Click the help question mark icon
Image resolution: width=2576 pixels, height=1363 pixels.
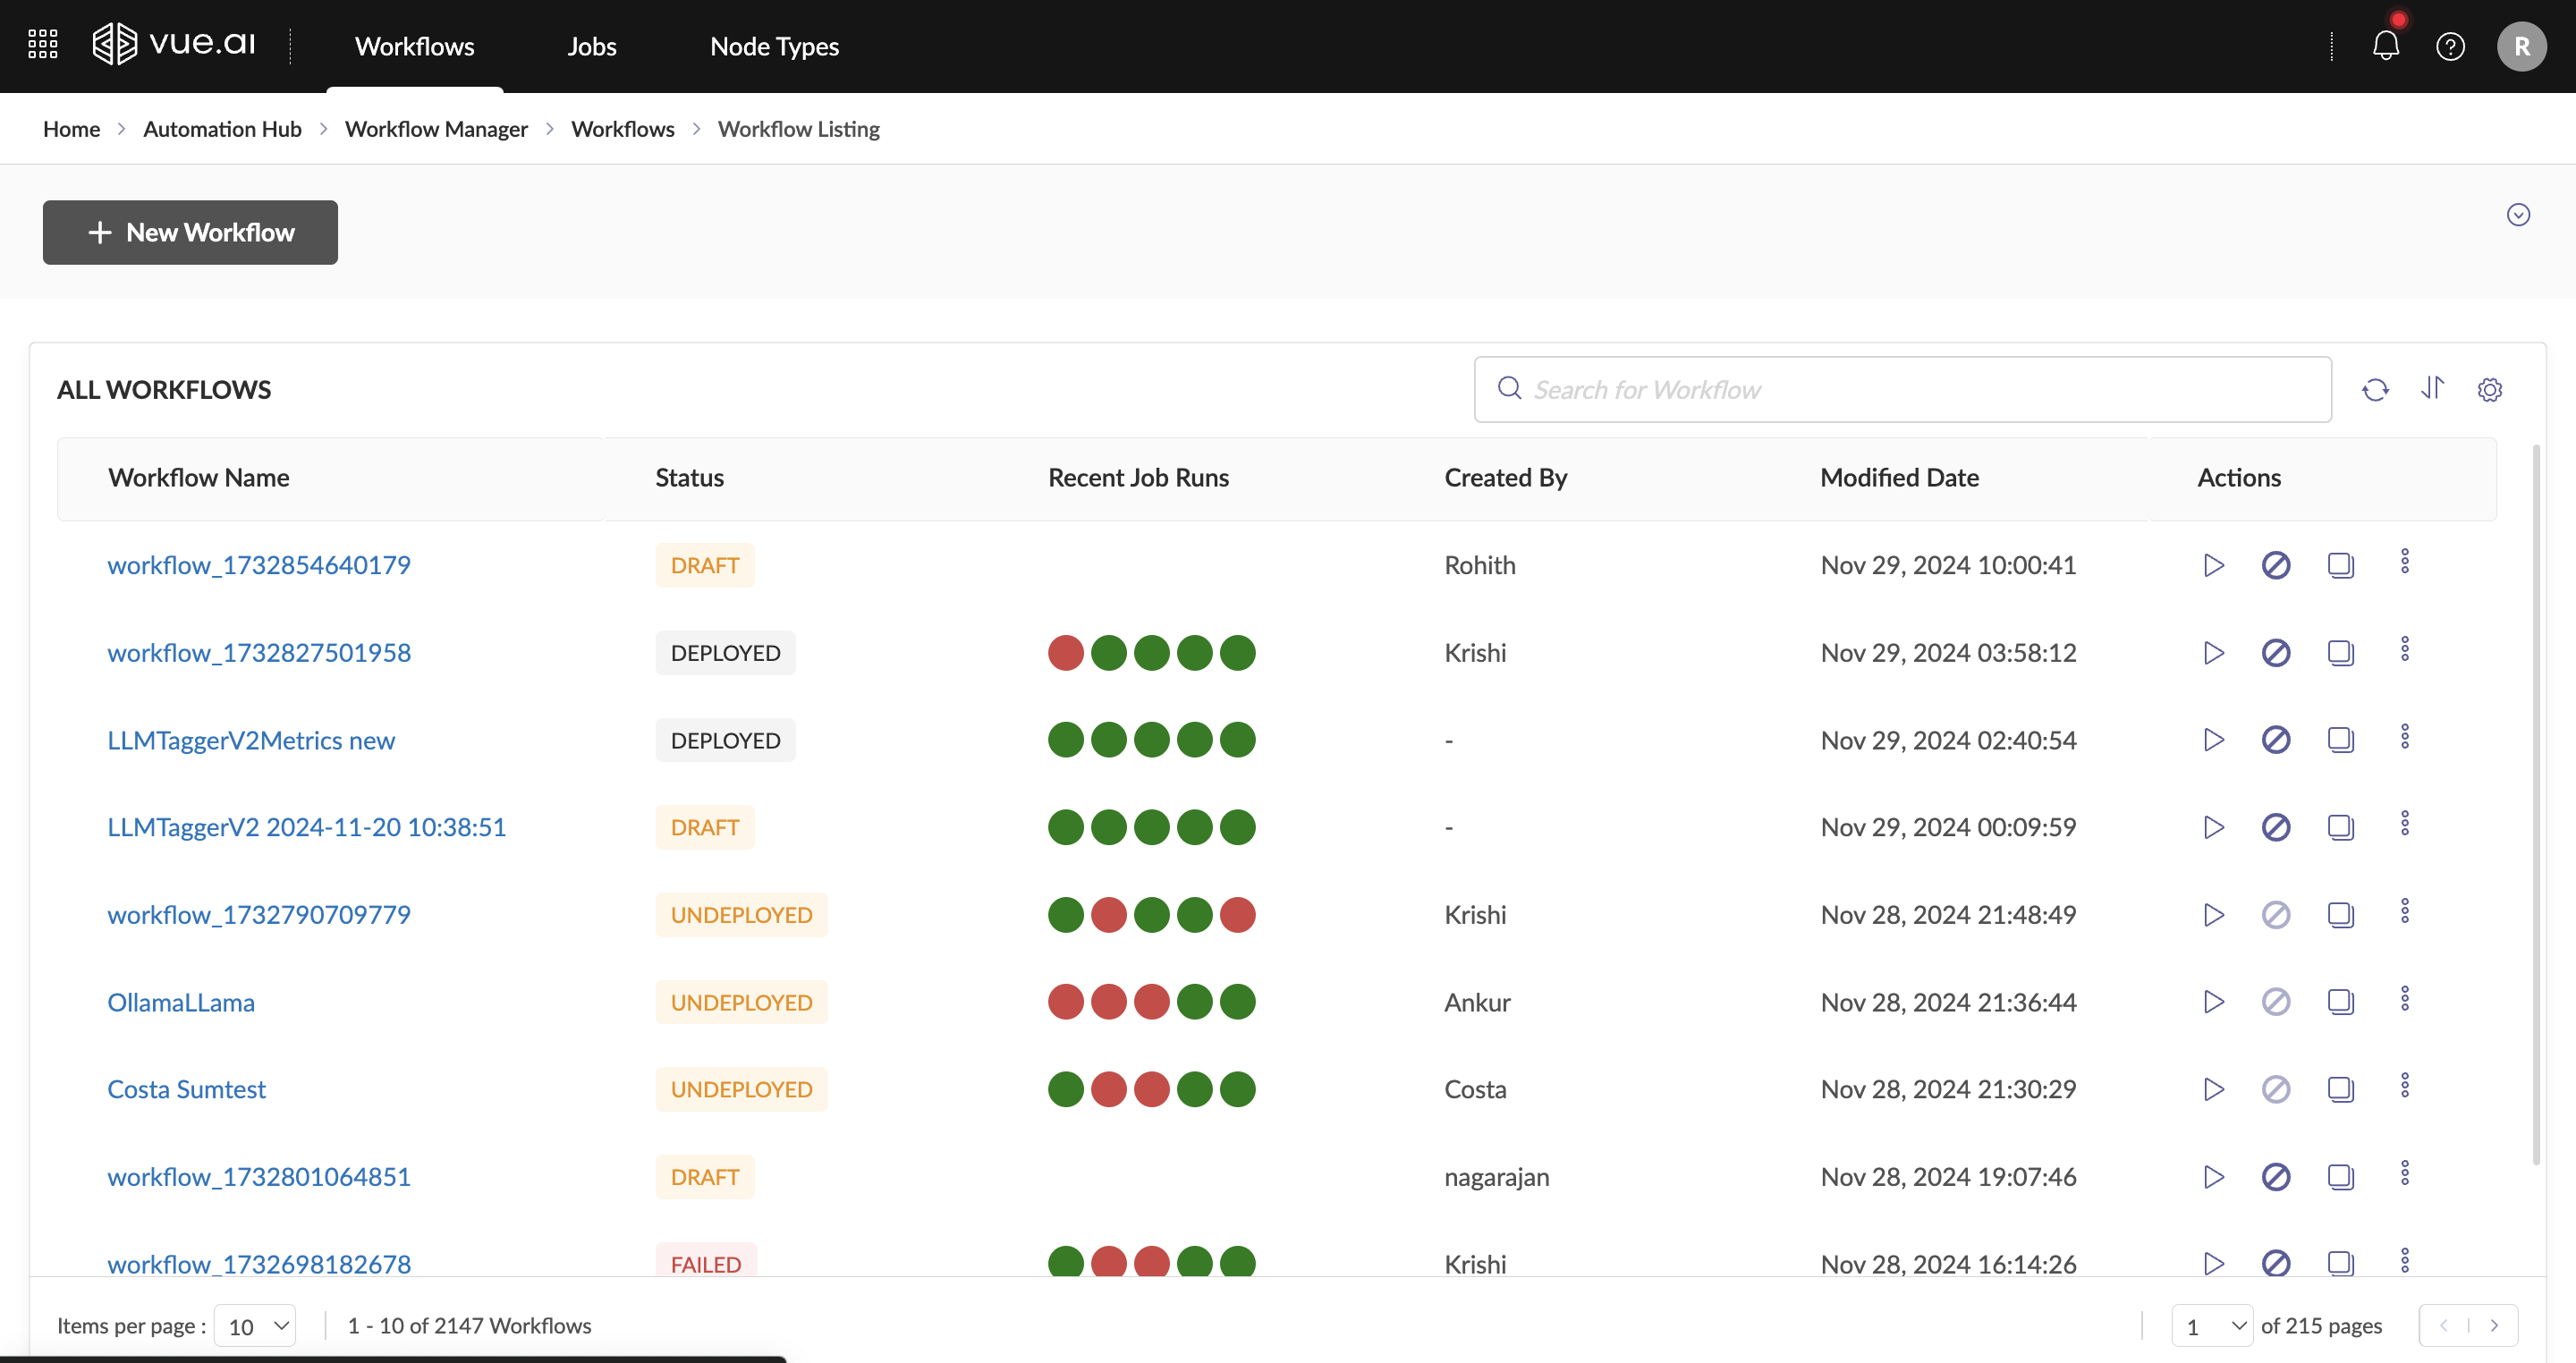pos(2450,46)
